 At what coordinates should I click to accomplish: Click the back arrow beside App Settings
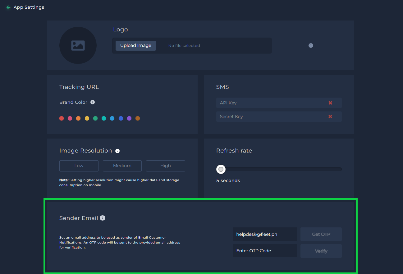click(8, 7)
